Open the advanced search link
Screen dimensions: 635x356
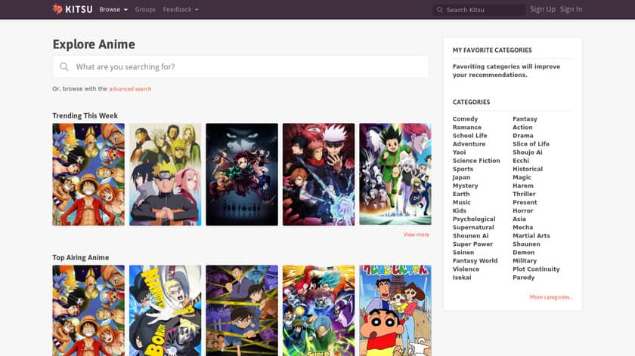pos(130,89)
